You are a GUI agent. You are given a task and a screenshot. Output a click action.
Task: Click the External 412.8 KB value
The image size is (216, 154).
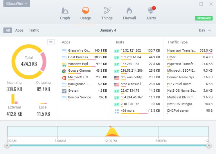pos(15,114)
